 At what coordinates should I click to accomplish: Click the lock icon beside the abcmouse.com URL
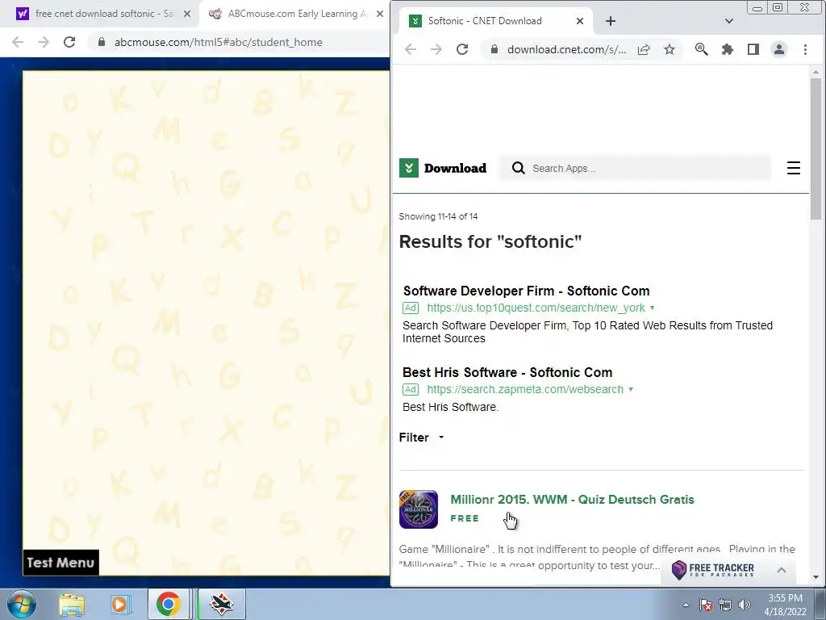point(102,42)
